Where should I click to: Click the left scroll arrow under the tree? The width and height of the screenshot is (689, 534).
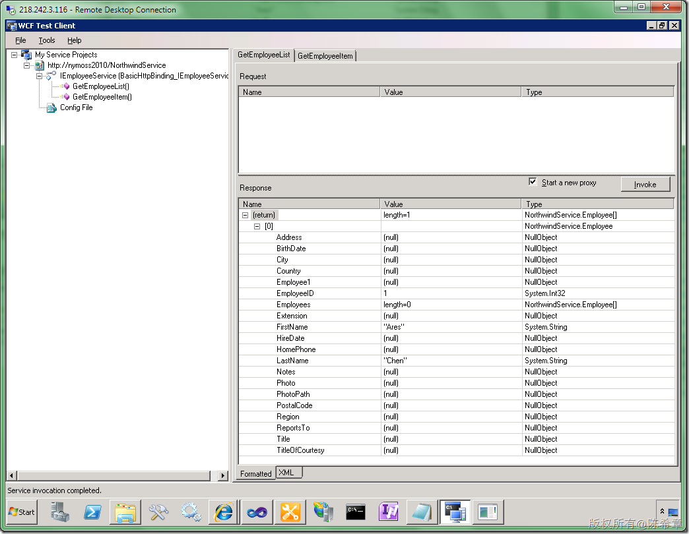coord(12,475)
